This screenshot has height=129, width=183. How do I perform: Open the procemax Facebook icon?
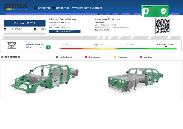36,8
